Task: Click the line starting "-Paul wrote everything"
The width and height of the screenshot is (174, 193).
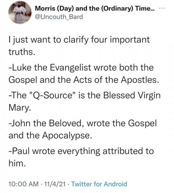Action: (x=81, y=151)
